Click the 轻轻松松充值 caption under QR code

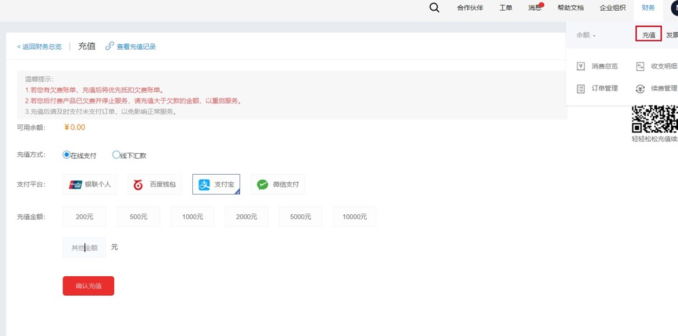click(655, 139)
